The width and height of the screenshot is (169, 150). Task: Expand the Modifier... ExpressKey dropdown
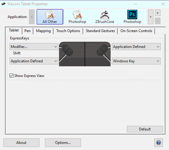(x=34, y=47)
